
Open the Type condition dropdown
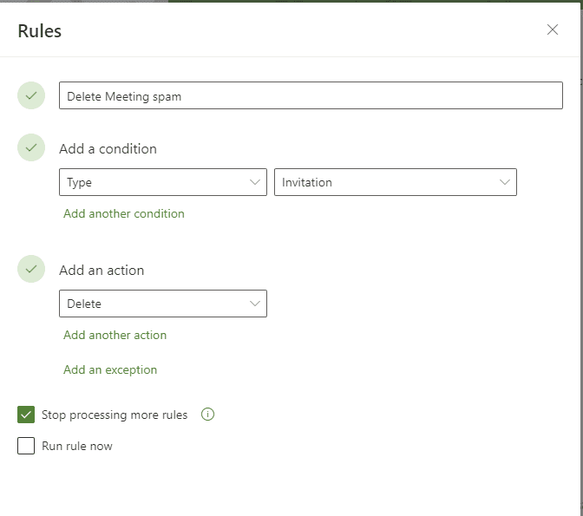point(163,182)
